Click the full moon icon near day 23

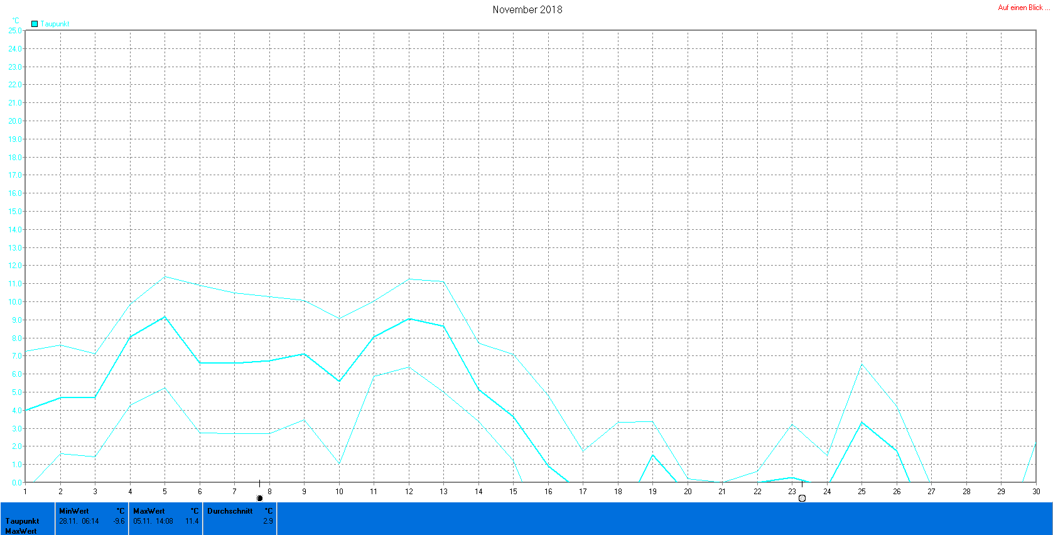(x=802, y=498)
